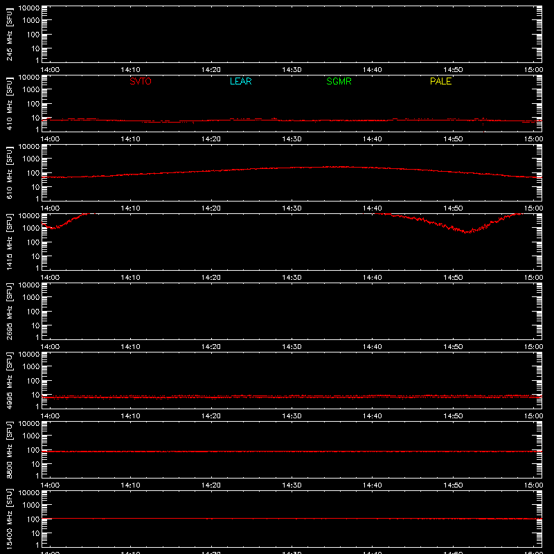Select the 245 MHz [SFU] axis title
This screenshot has height=554, width=554.
[9, 34]
